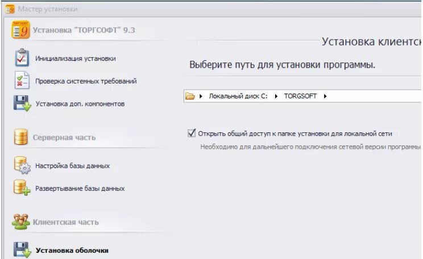Click the Мастер установки window title text
This screenshot has height=259, width=423.
[48, 9]
